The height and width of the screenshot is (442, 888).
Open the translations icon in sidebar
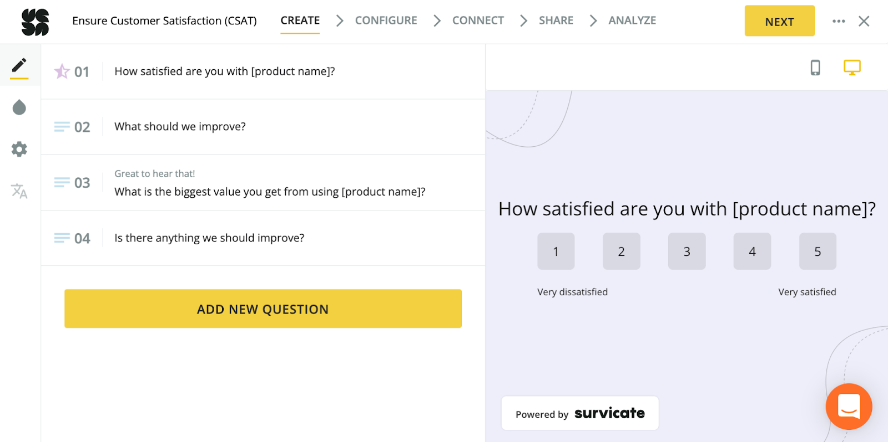point(19,191)
